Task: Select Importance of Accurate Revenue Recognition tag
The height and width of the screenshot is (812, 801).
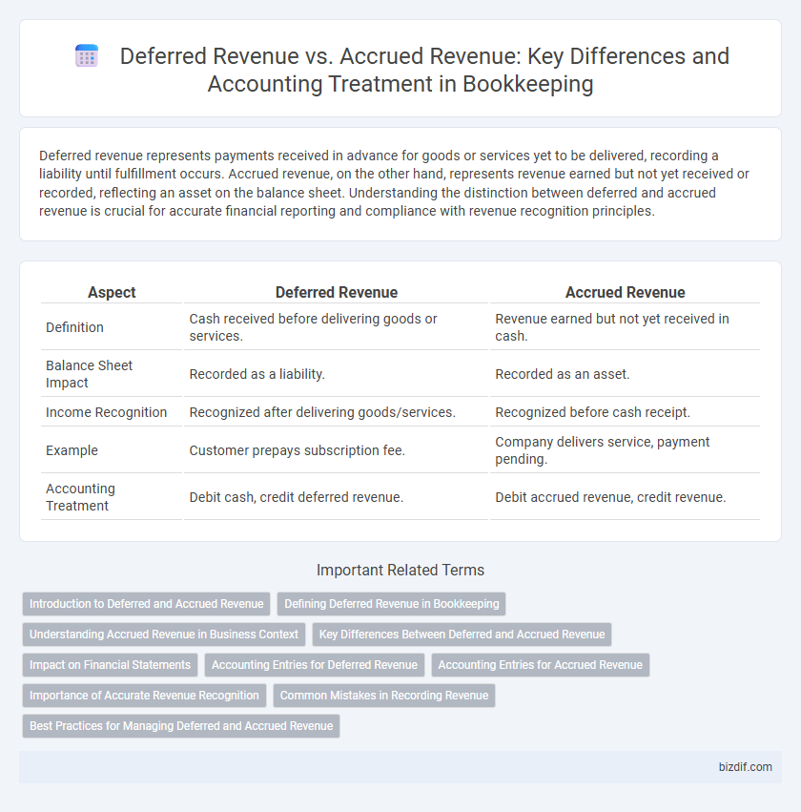Action: [144, 696]
